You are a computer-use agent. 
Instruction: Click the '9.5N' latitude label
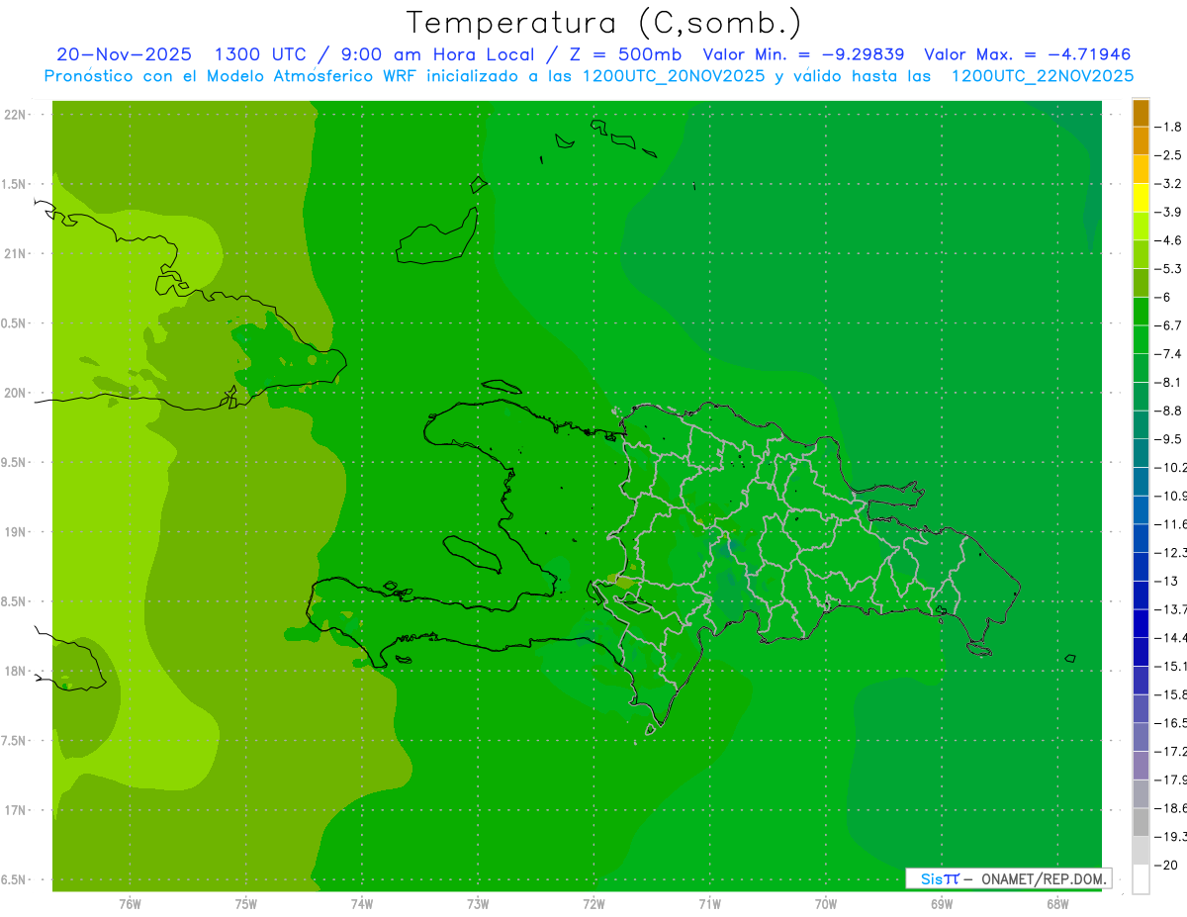[14, 463]
